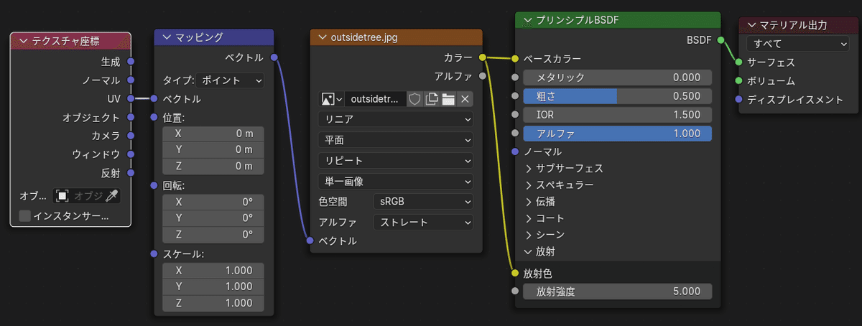Click the ウィンドウ output socket
862x326 pixels.
coord(131,154)
